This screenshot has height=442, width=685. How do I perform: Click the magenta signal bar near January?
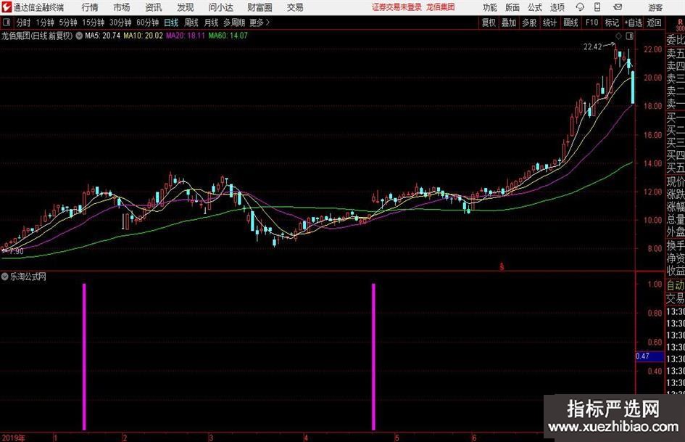click(84, 356)
